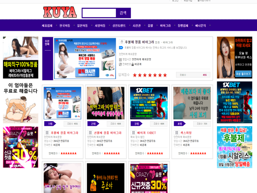257x193 pixels.
Task: Click the TIP badge icon in featured listing
Action: click(121, 48)
